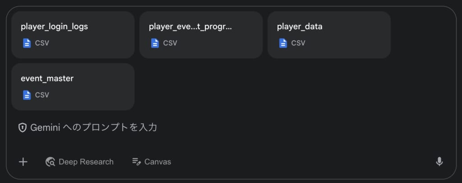Toggle the Deep Research text label
462x183 pixels.
tap(86, 162)
